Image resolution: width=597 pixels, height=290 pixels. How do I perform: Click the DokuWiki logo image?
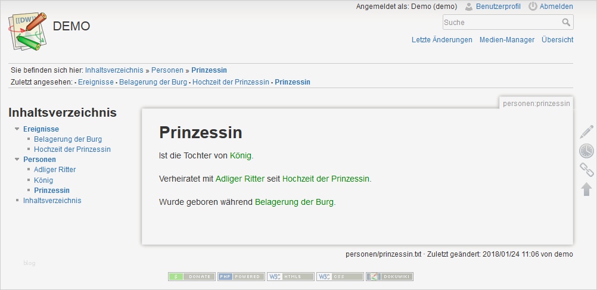[x=28, y=32]
